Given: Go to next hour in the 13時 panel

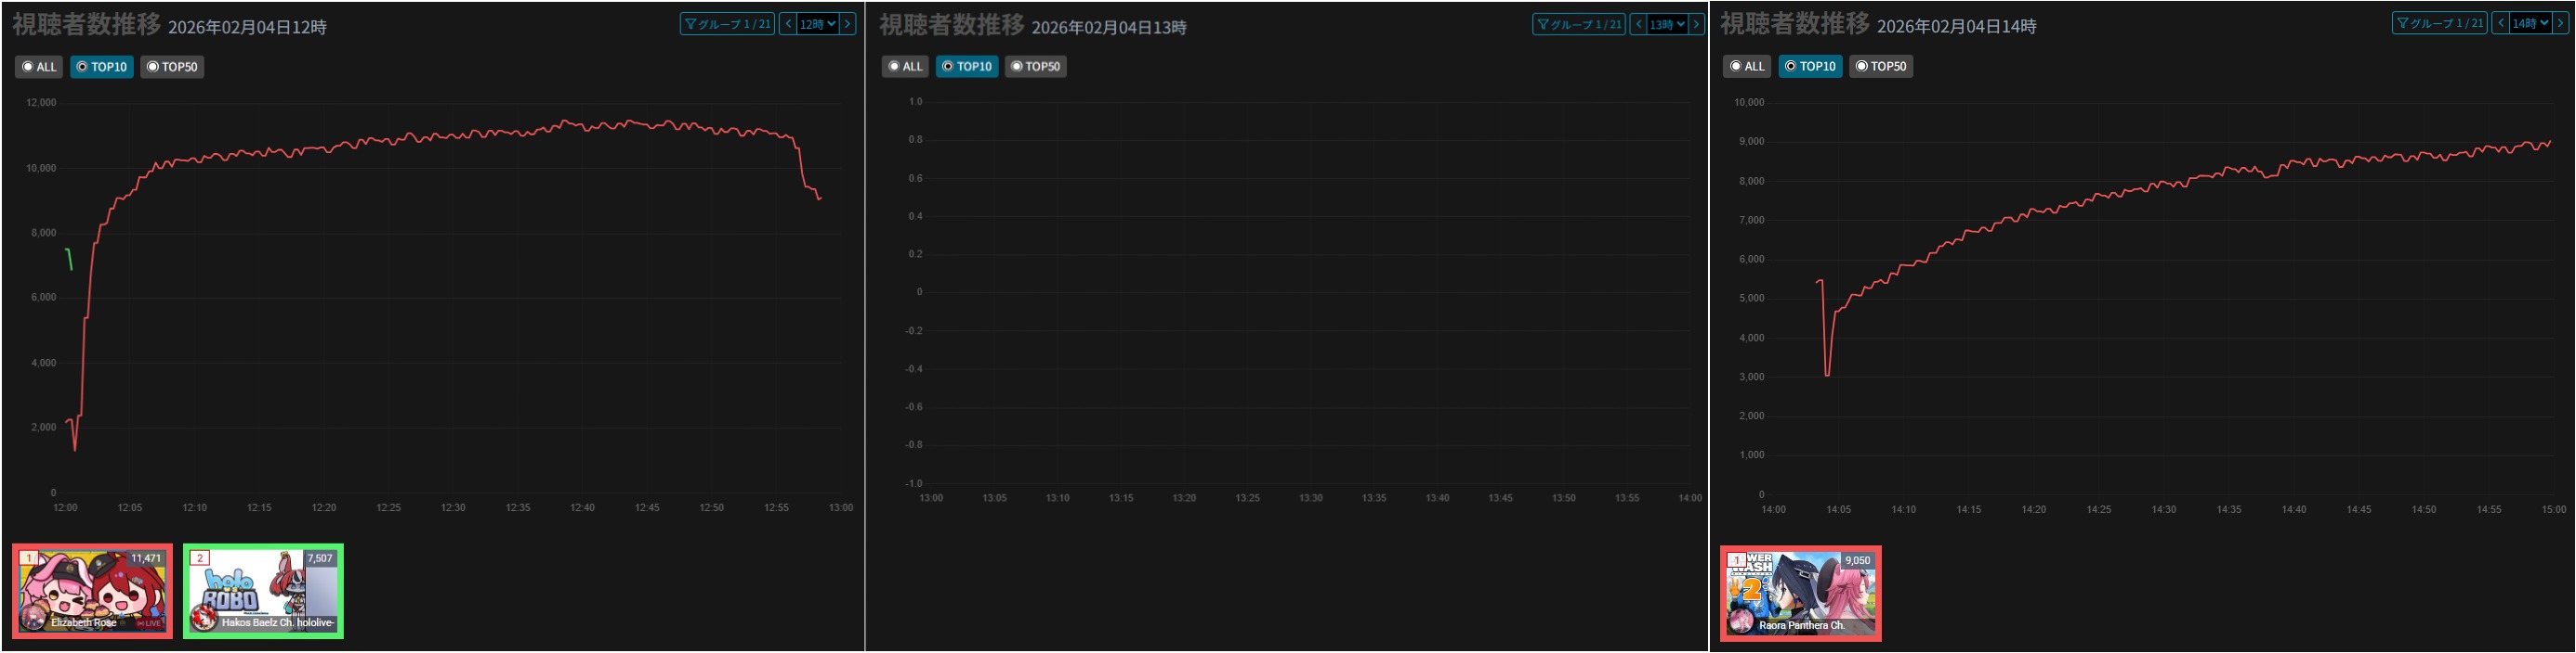Looking at the screenshot, I should [x=1696, y=24].
